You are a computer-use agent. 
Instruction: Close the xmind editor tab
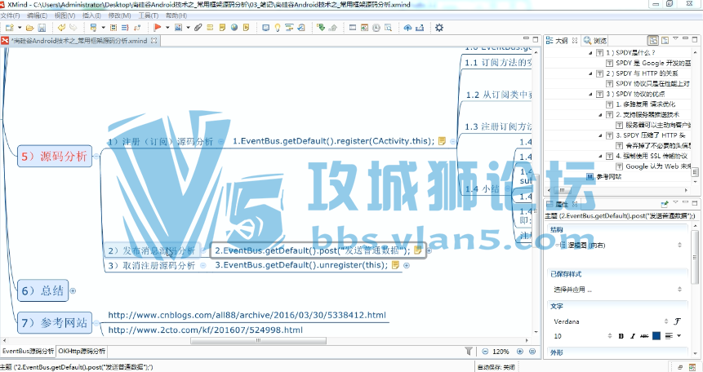click(154, 40)
